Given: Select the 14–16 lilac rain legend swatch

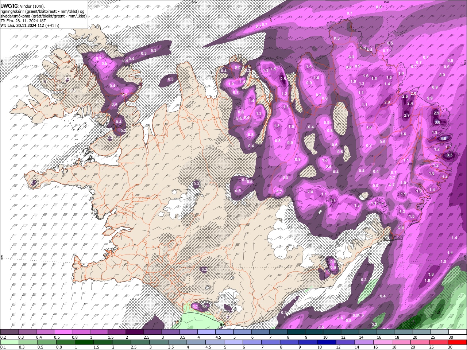Looking at the screenshot, I should [364, 342].
